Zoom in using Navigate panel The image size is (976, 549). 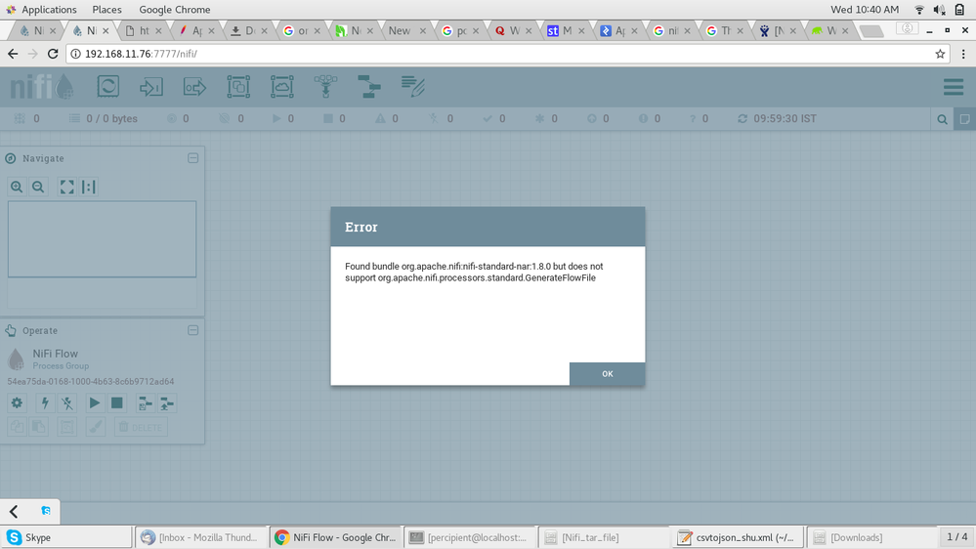17,187
